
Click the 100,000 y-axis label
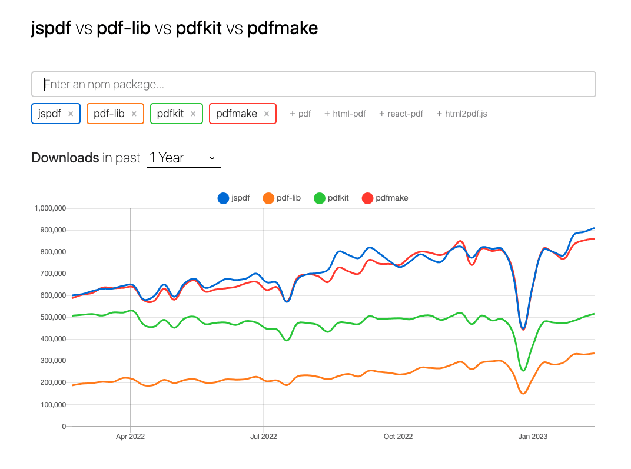53,405
